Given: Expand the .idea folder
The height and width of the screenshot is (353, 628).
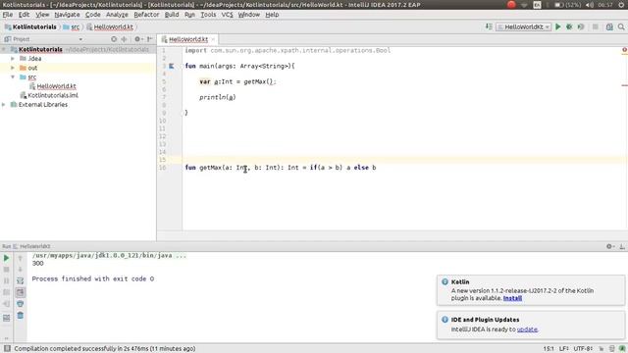Looking at the screenshot, I should pyautogui.click(x=13, y=59).
